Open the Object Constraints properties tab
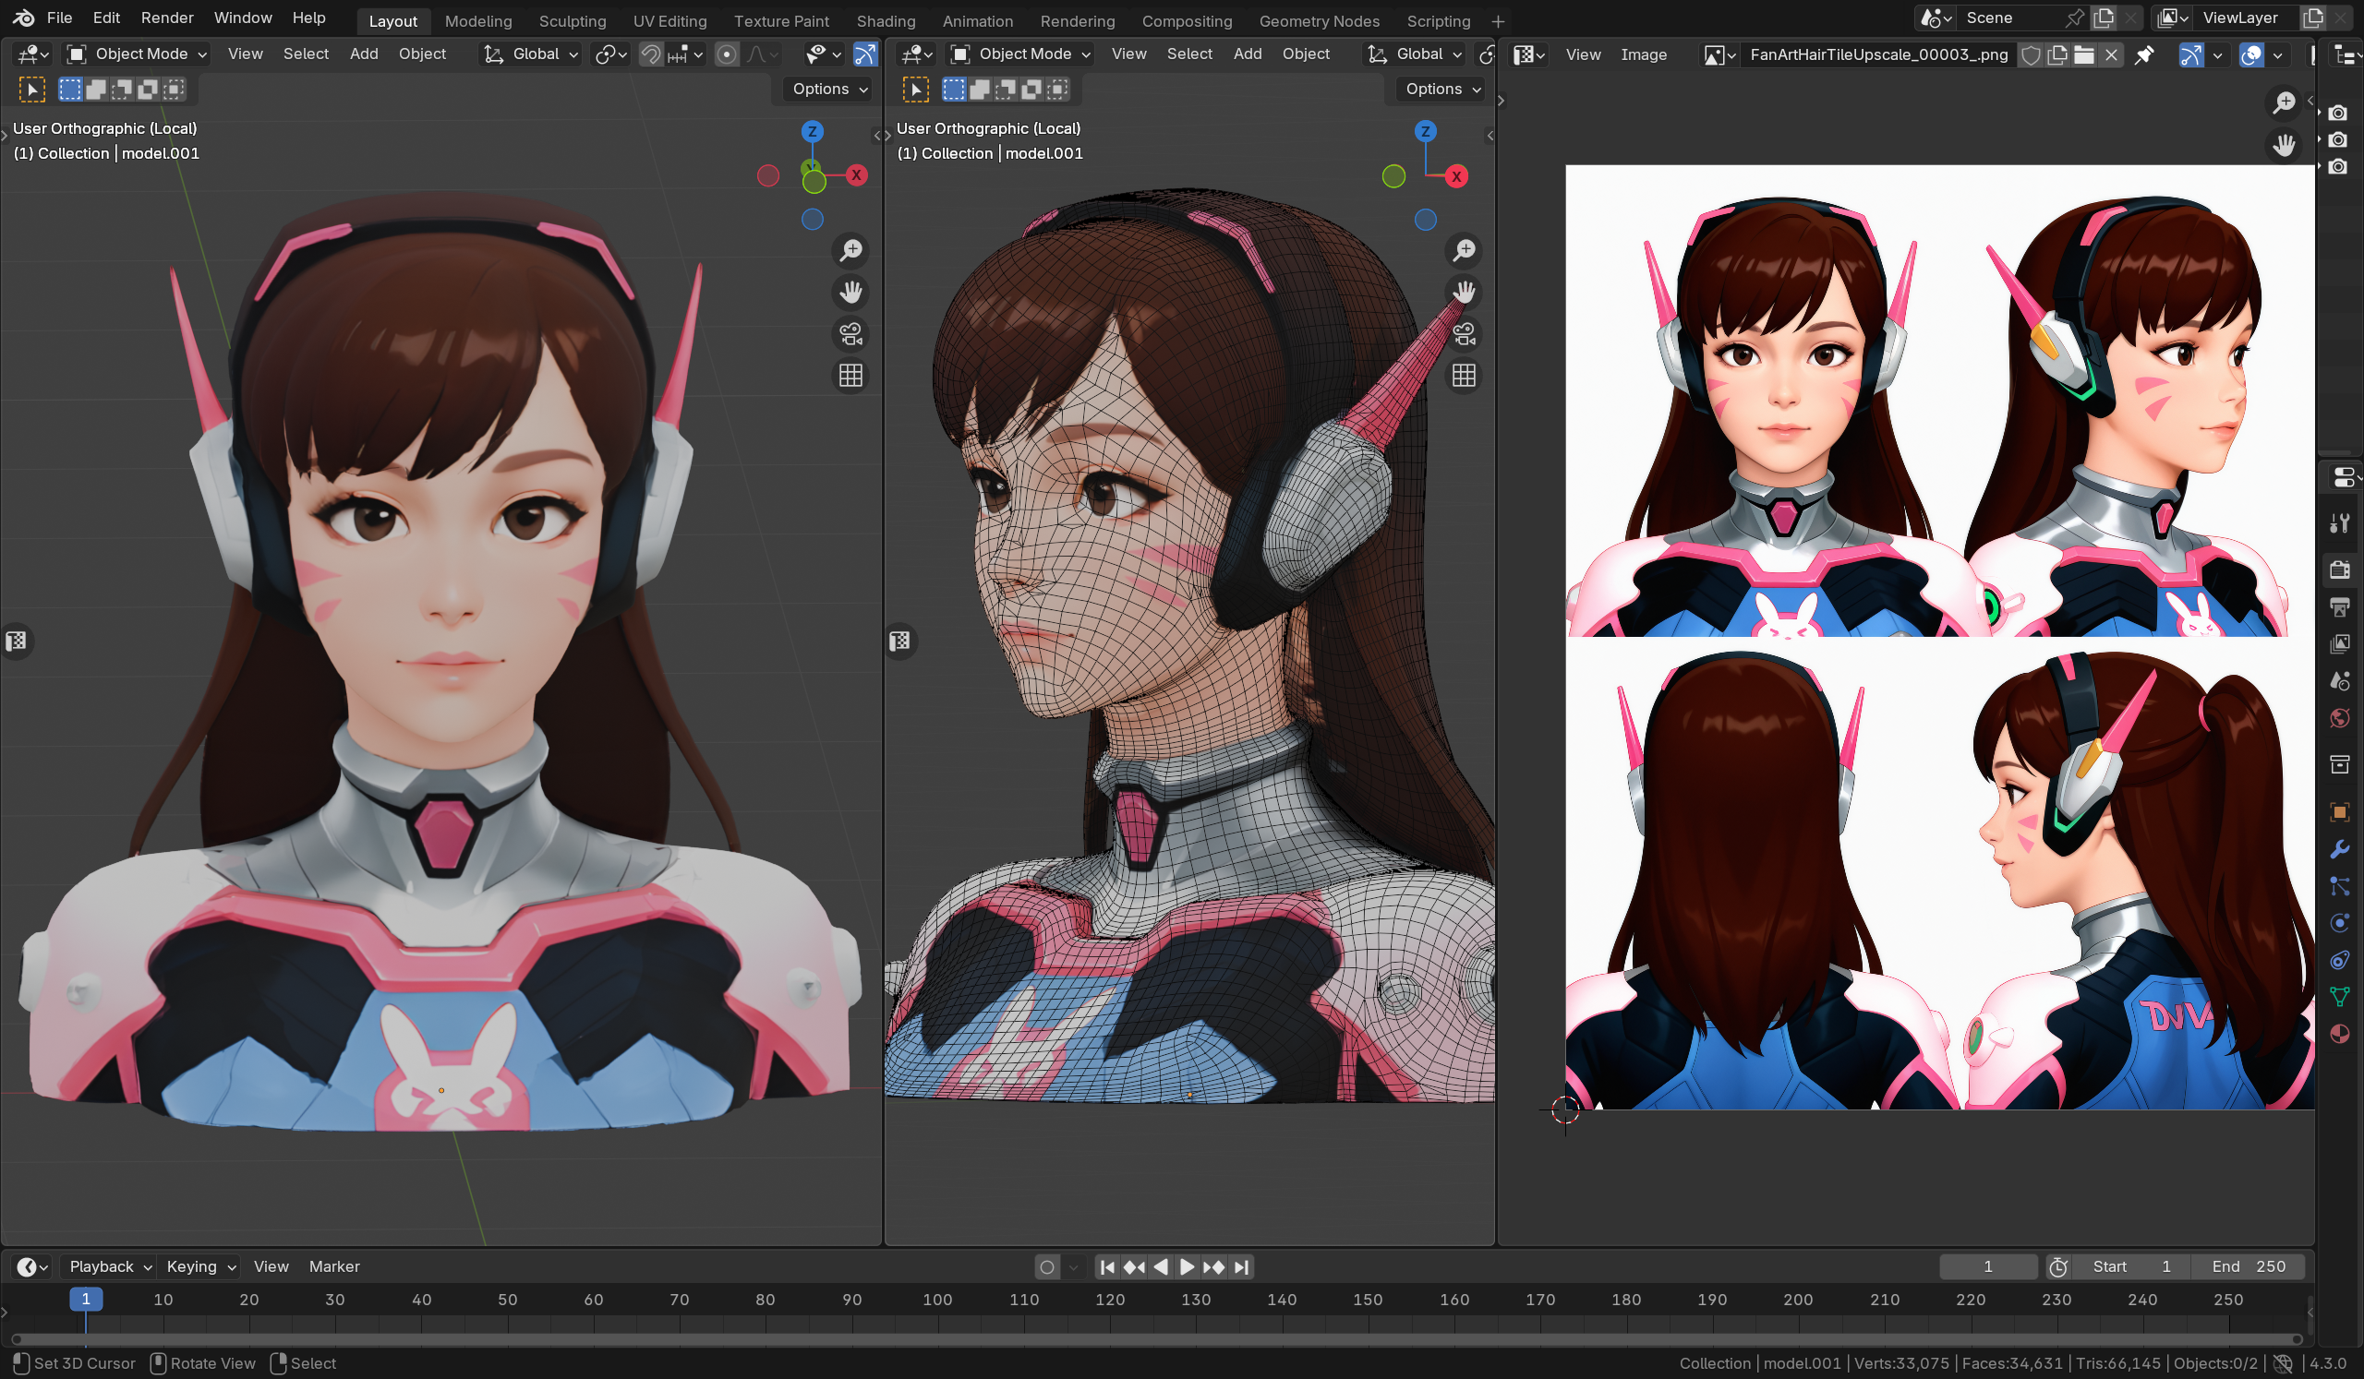This screenshot has height=1379, width=2364. click(2340, 960)
